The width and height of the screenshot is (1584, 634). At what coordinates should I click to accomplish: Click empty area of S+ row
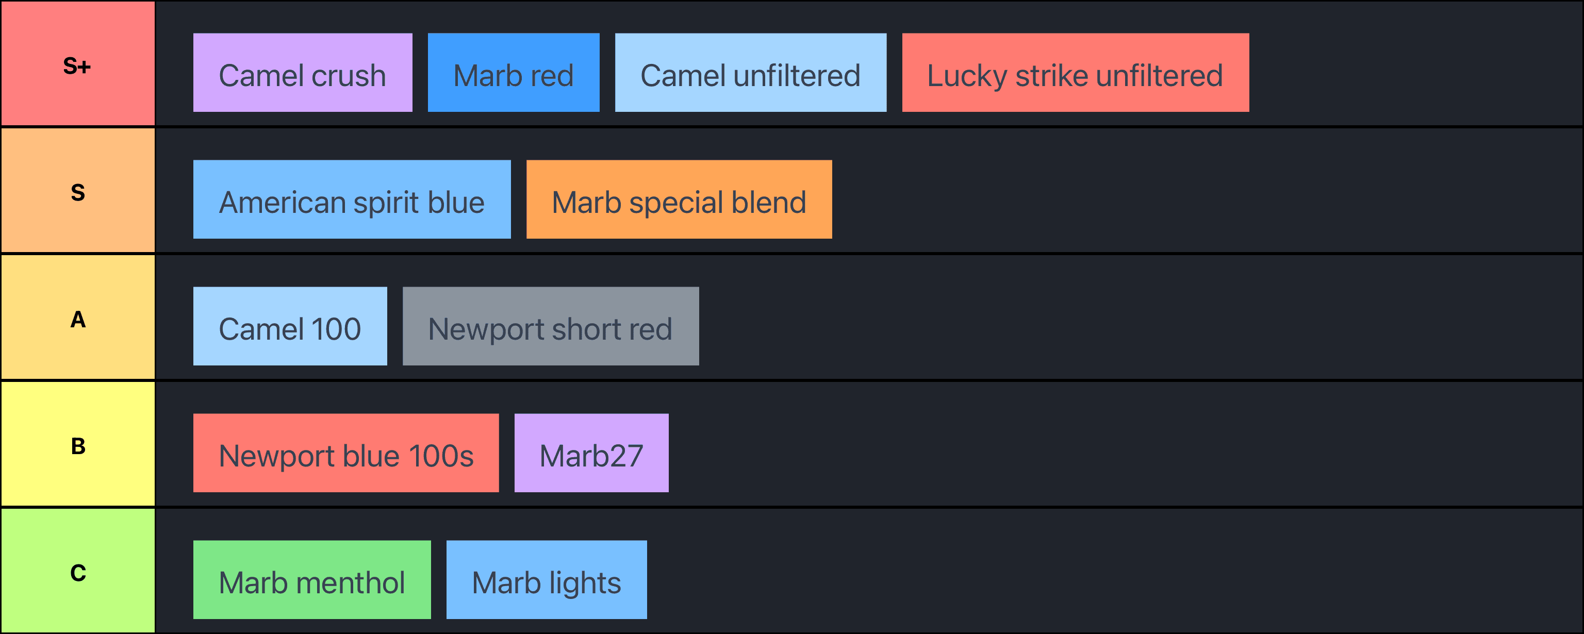(x=1414, y=64)
